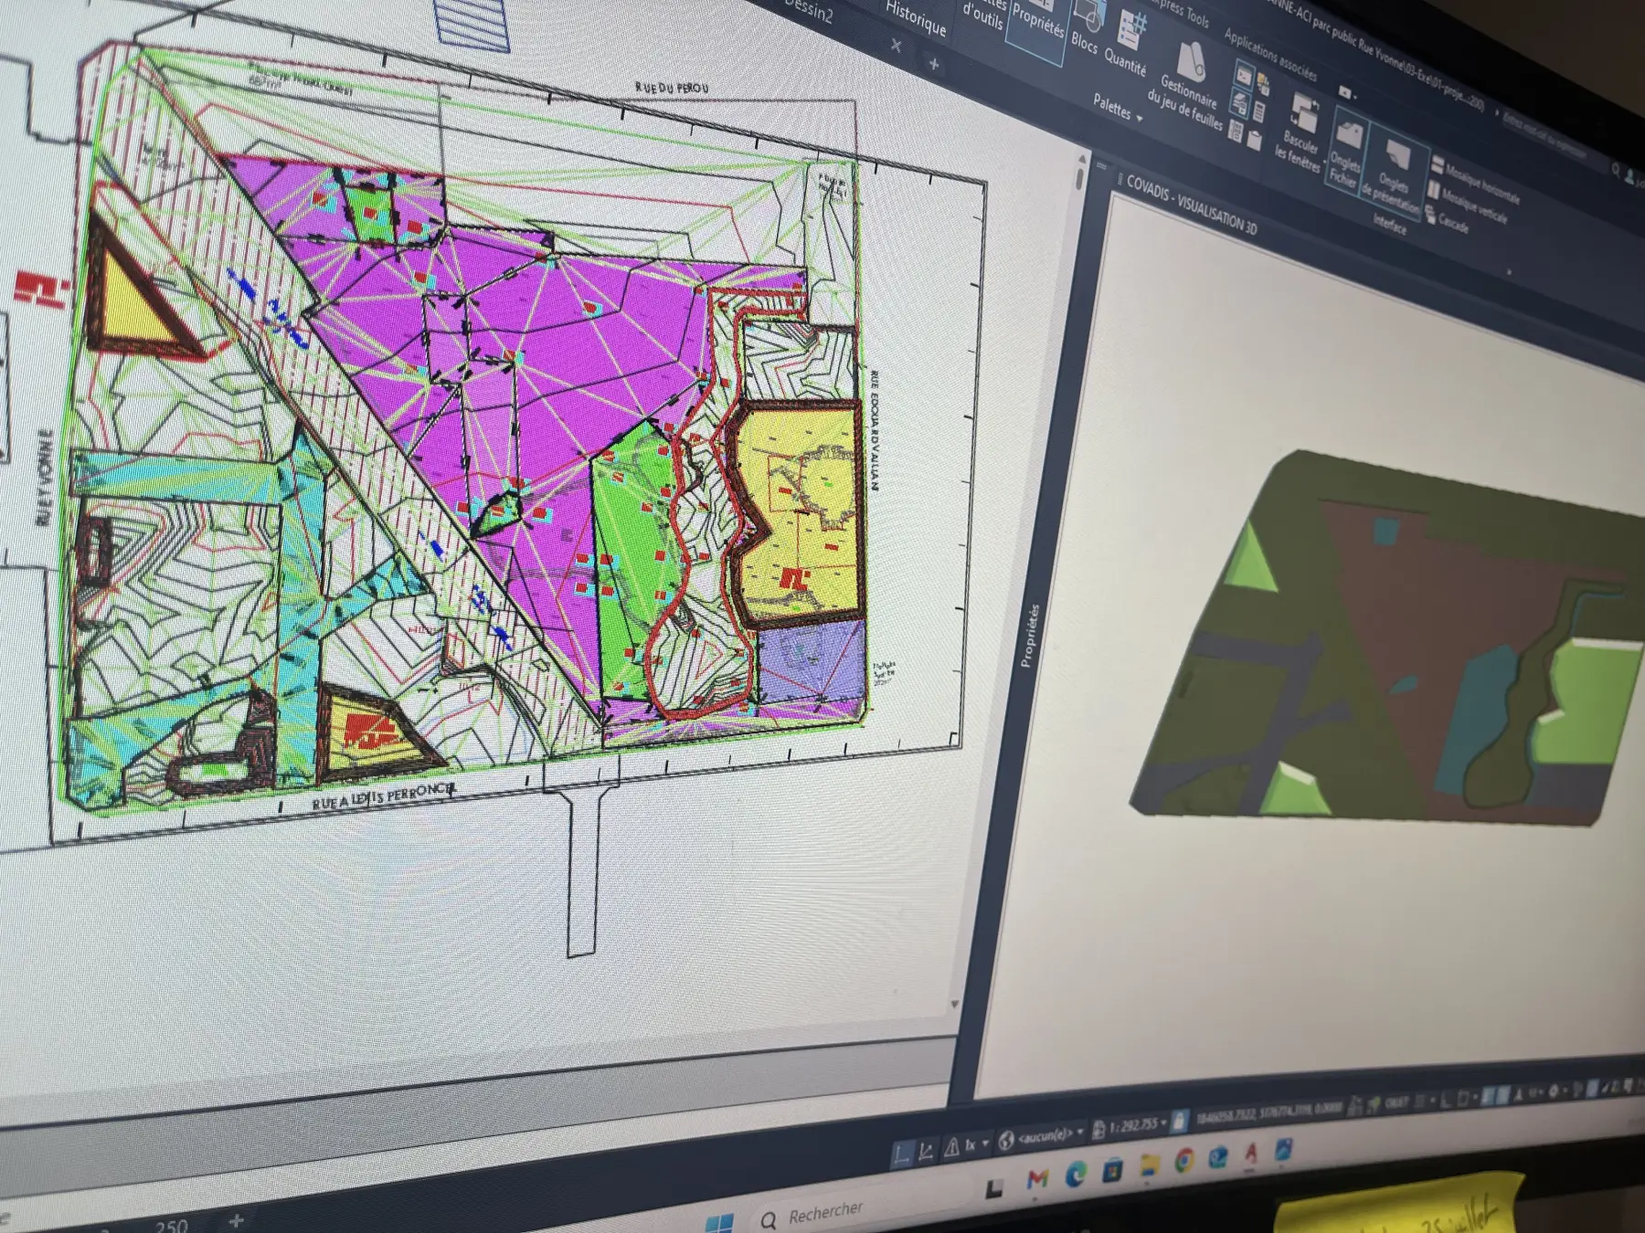Click the viewport scale icon
The height and width of the screenshot is (1233, 1645).
pyautogui.click(x=1098, y=1130)
